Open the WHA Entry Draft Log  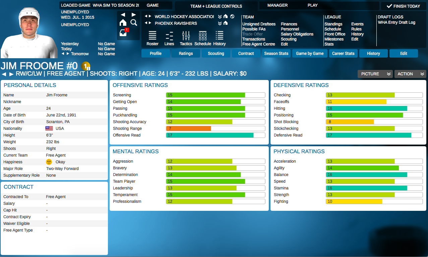tap(396, 22)
